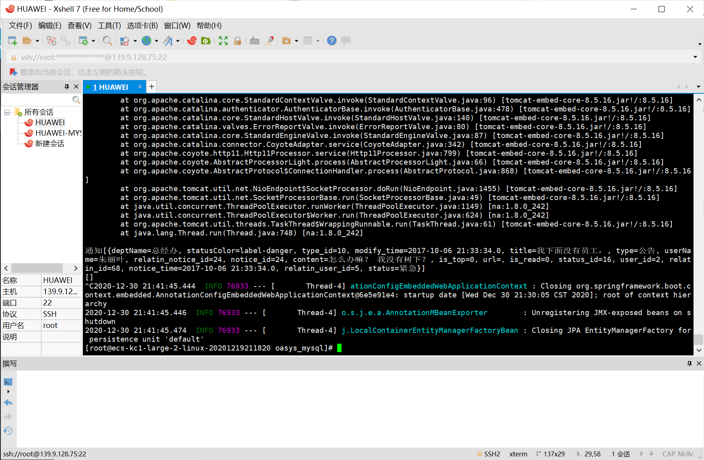Screen dimensions: 704x460
Task: Click the compose terminal-prompt icon
Action: point(8,382)
